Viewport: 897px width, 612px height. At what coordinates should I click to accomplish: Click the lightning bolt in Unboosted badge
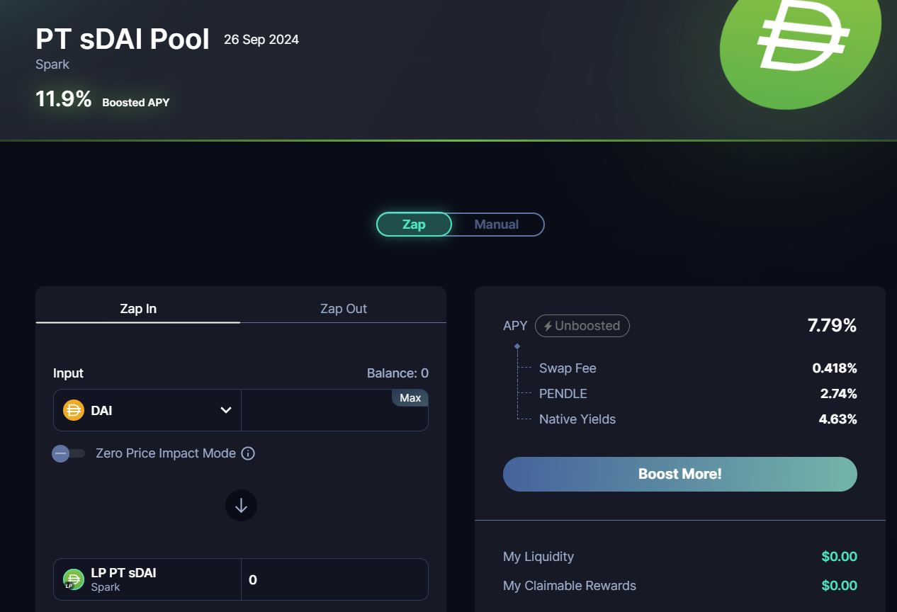(x=548, y=326)
